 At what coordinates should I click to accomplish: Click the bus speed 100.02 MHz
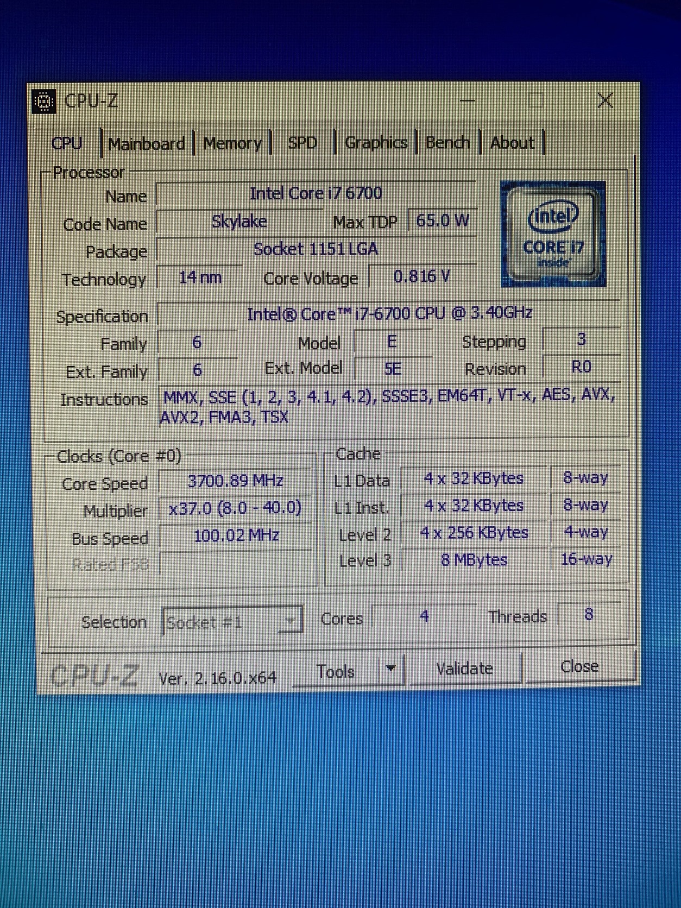coord(236,536)
